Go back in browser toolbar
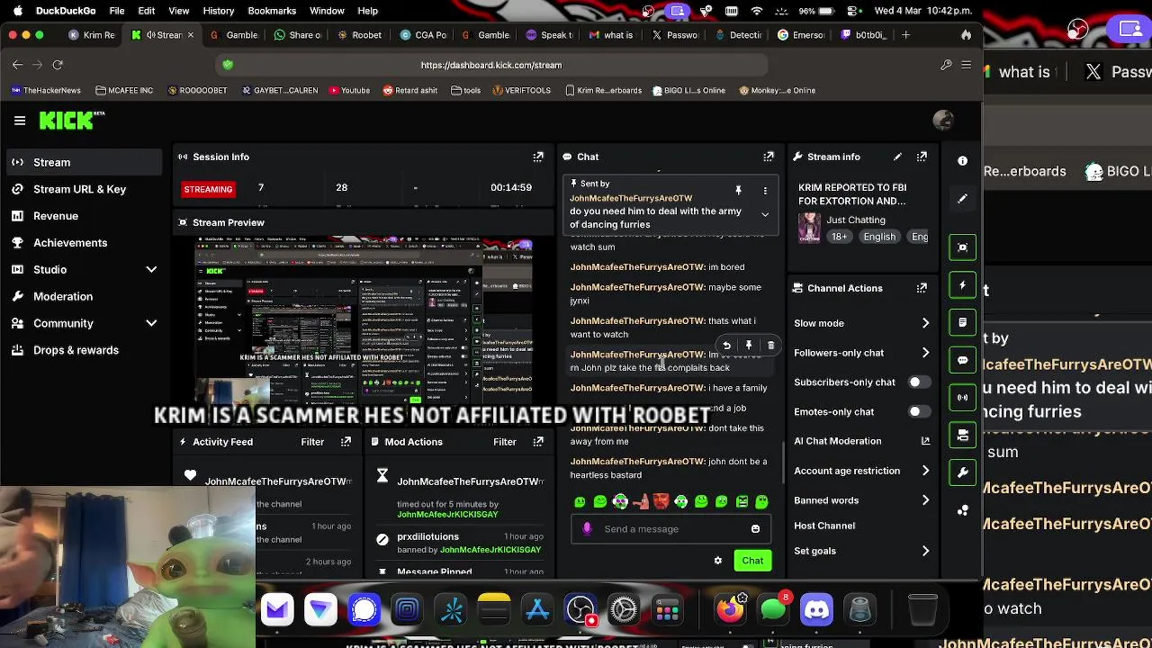 pos(17,65)
